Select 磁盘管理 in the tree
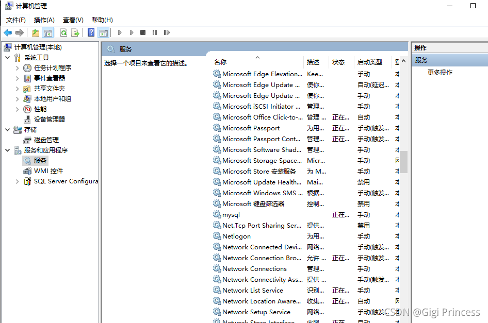Viewport: 488px width, 323px height. point(41,140)
